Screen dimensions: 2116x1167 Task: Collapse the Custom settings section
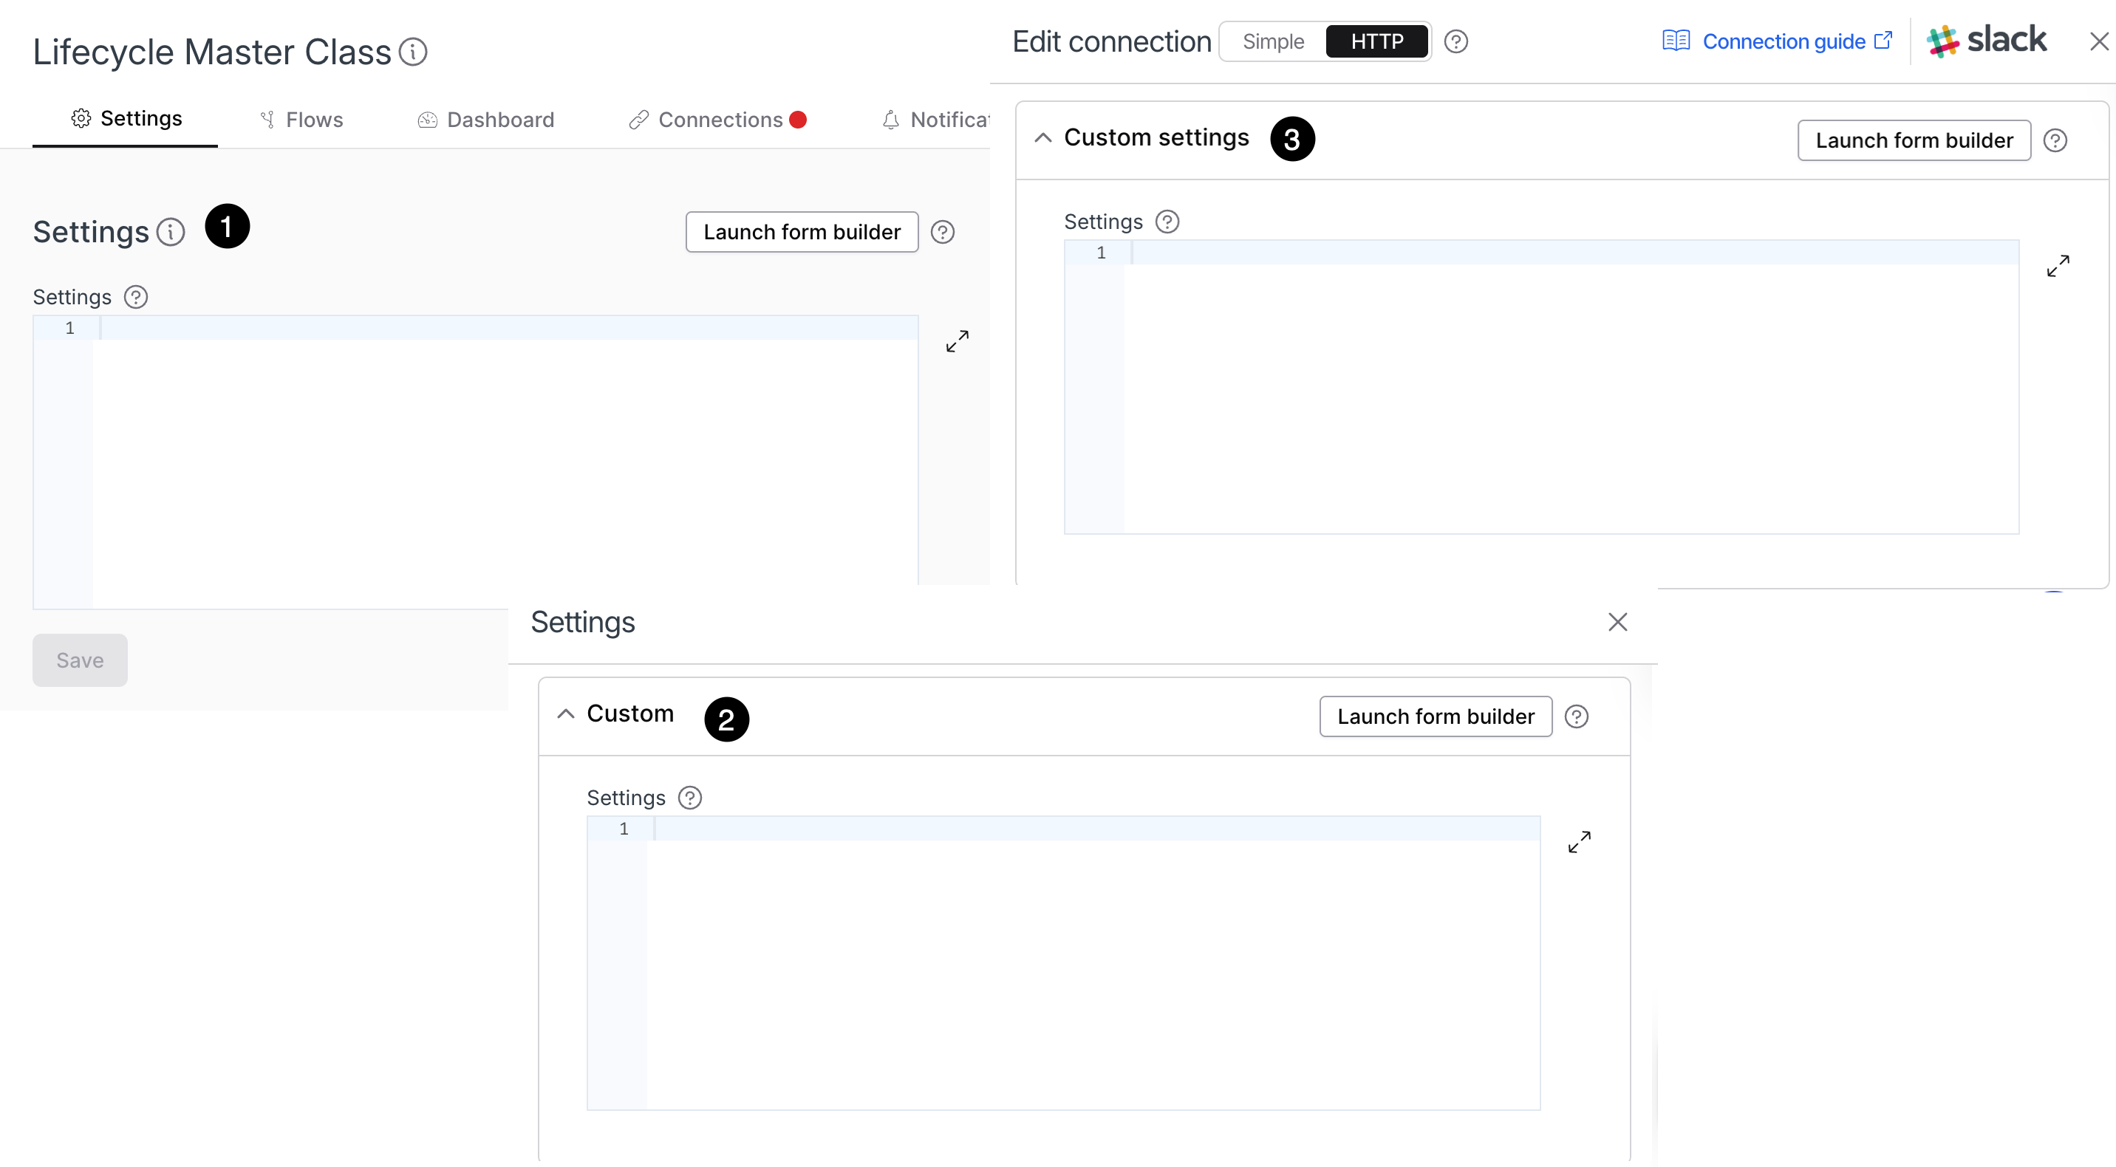[1043, 138]
